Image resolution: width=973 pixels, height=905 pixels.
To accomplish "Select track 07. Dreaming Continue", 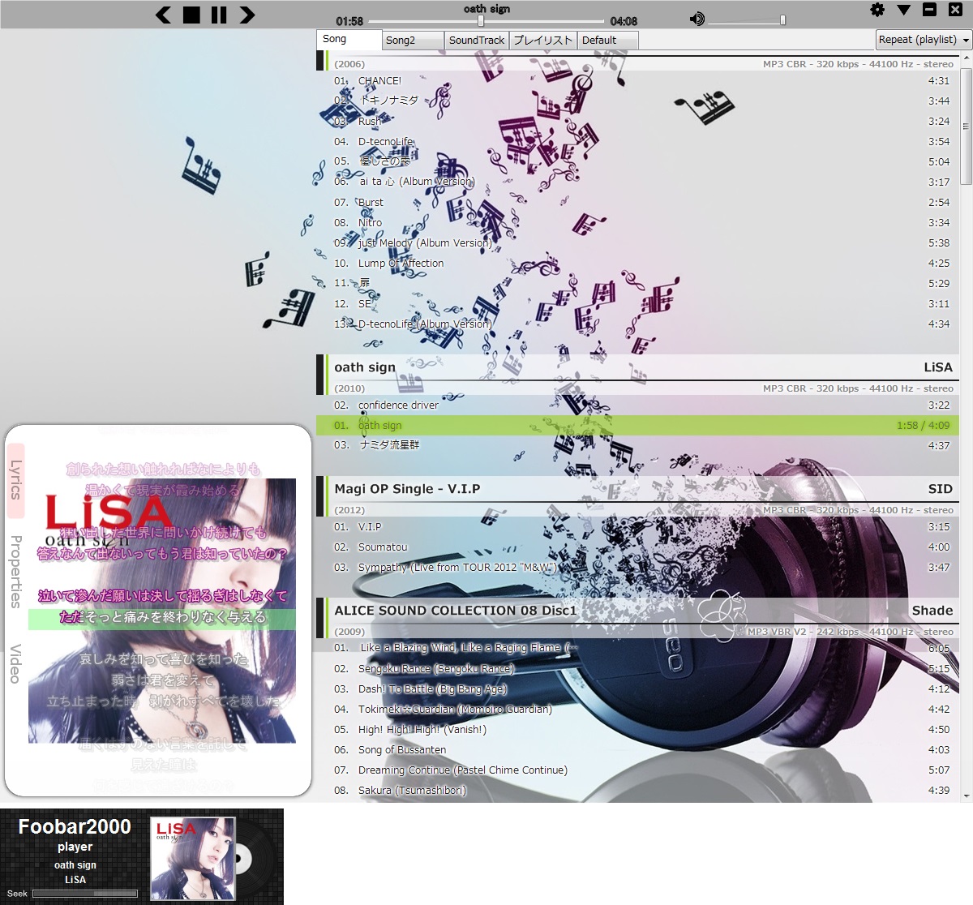I will (637, 770).
